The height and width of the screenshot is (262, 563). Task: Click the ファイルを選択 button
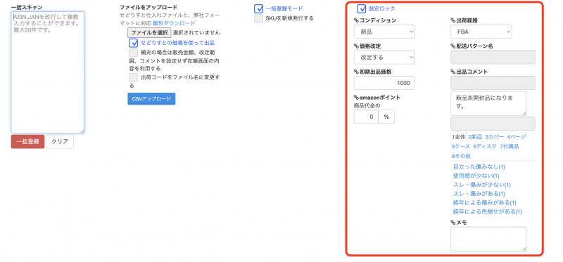tap(149, 32)
